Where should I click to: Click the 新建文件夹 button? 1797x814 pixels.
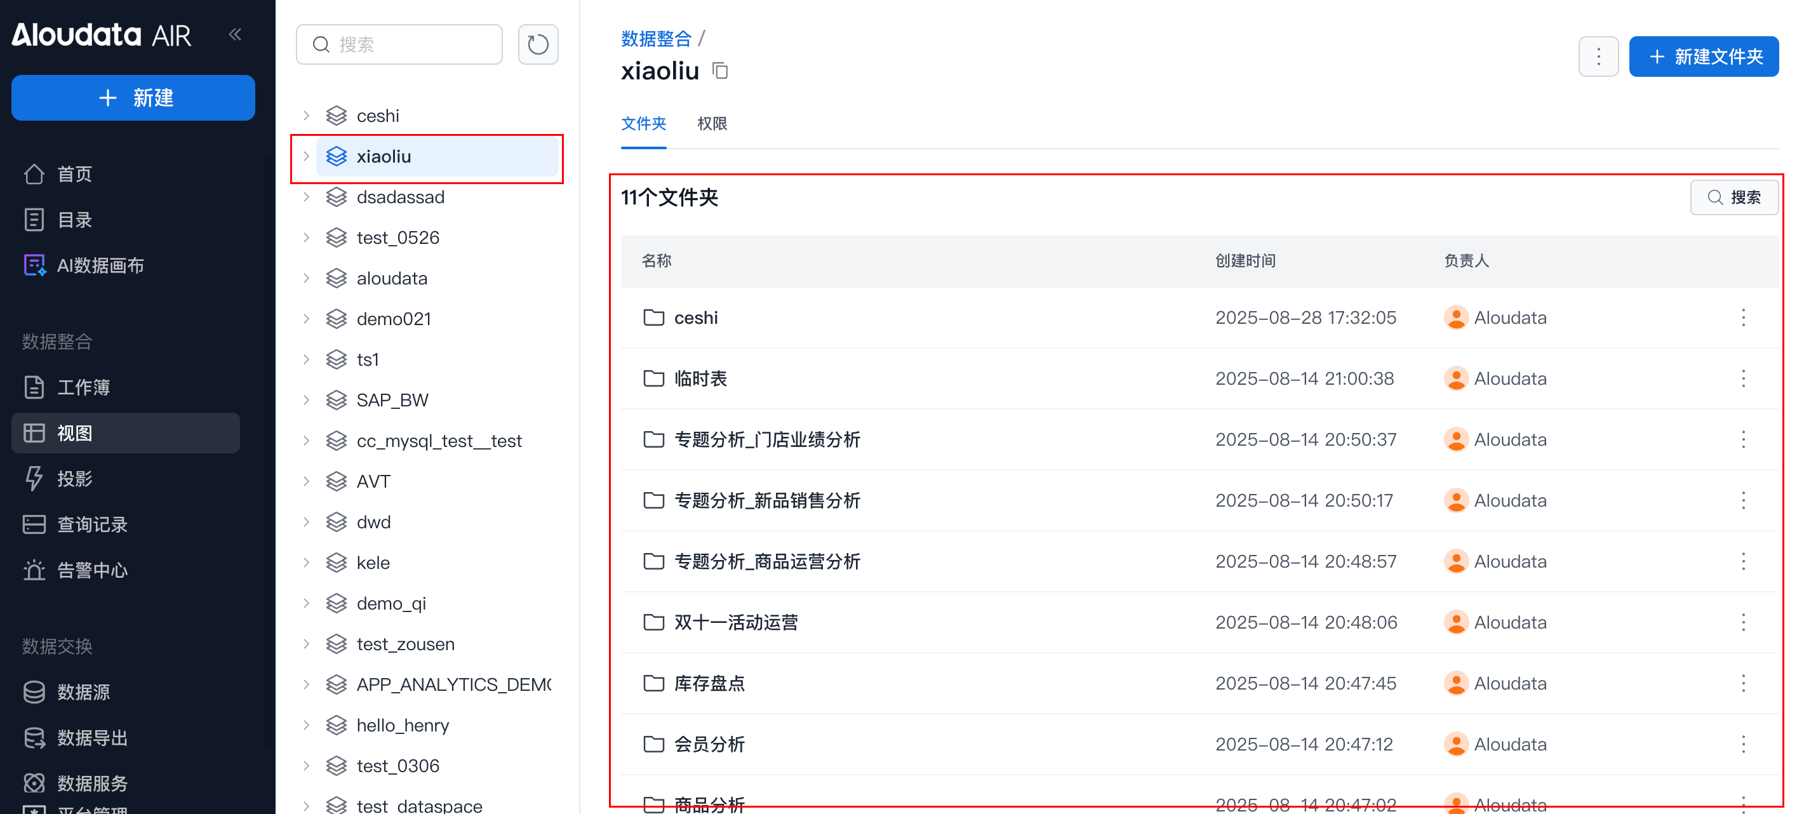pyautogui.click(x=1703, y=57)
